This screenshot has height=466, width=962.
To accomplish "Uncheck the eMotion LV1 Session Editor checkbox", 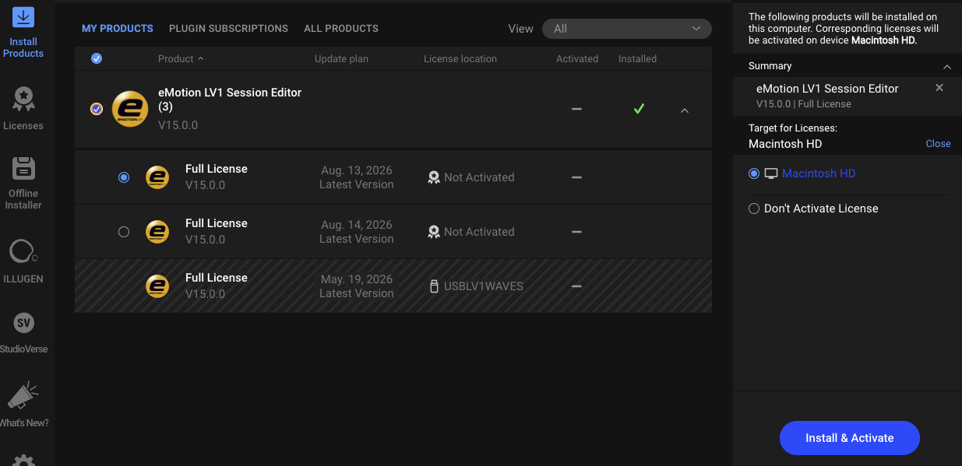I will tap(97, 109).
